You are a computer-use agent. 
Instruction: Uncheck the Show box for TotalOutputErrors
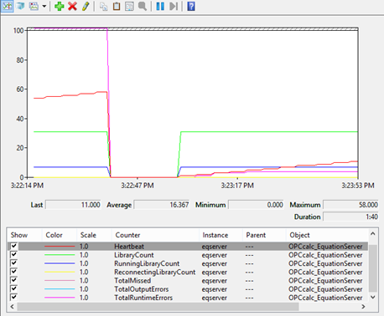13,289
